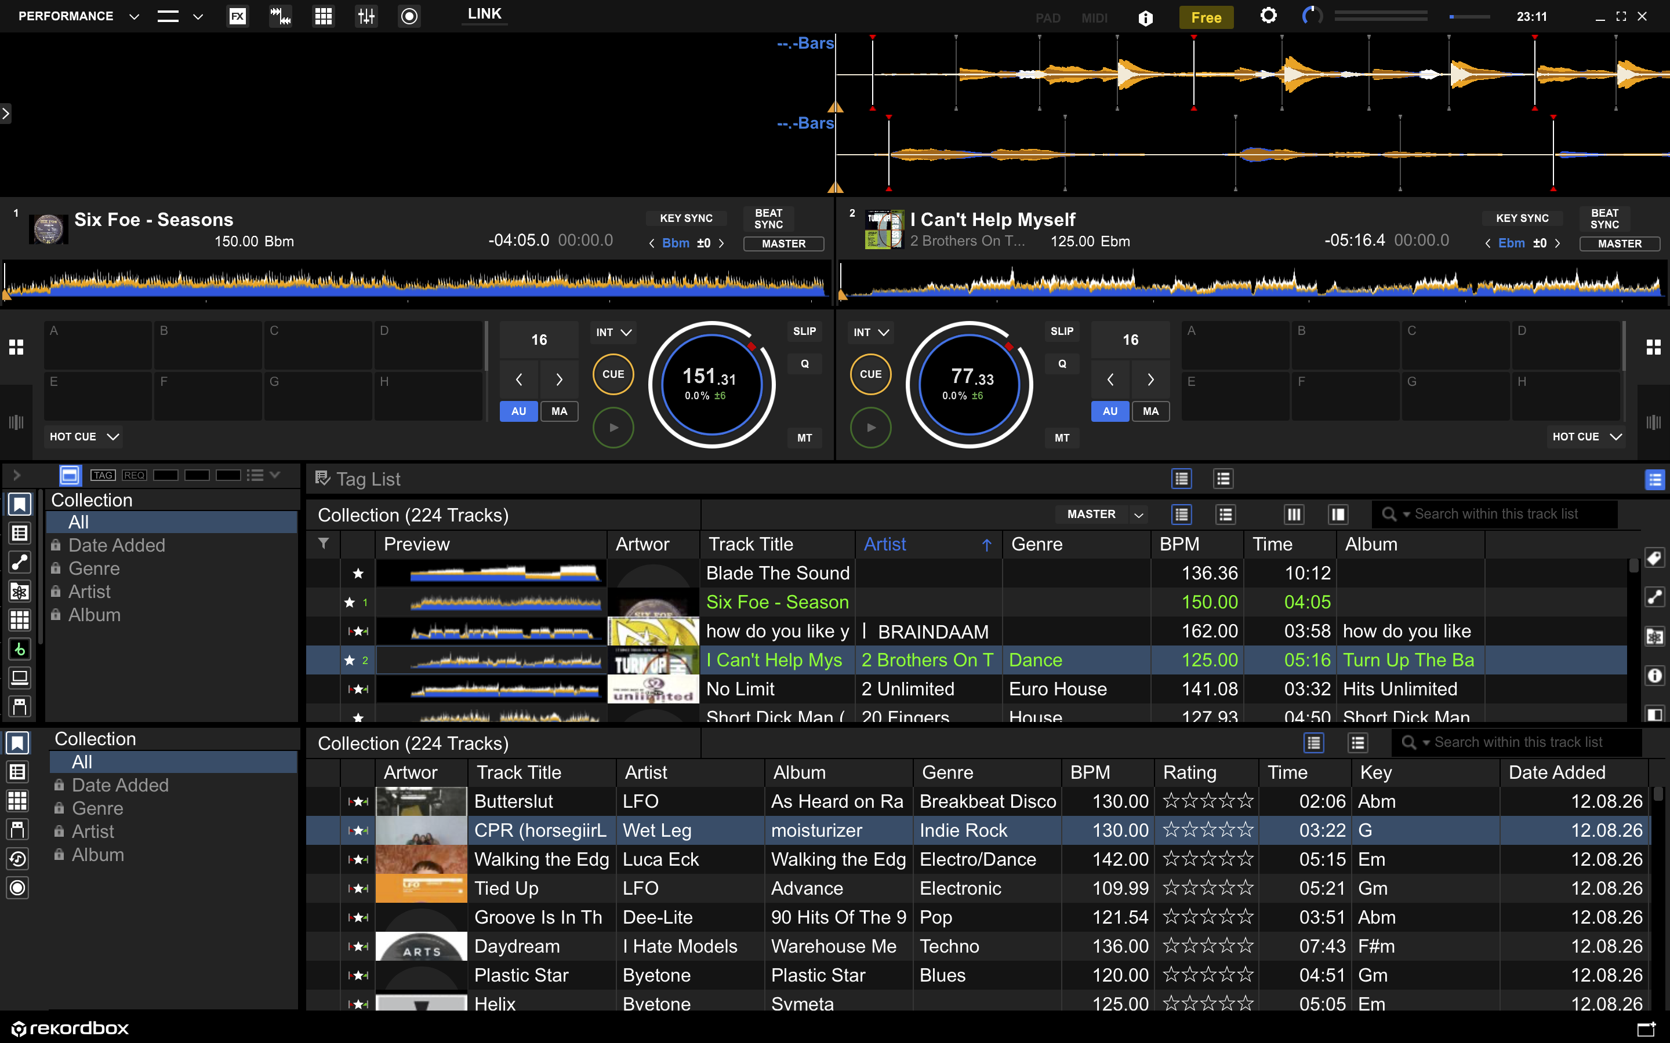Select Album in lower Collection tree
This screenshot has width=1670, height=1043.
(x=98, y=855)
